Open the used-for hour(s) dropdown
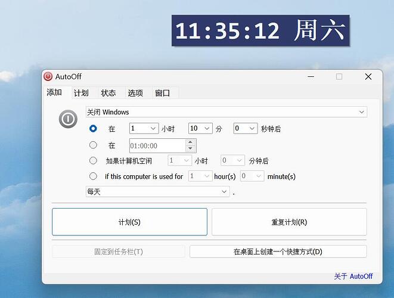Viewport: 394px width, 298px height. tap(200, 176)
